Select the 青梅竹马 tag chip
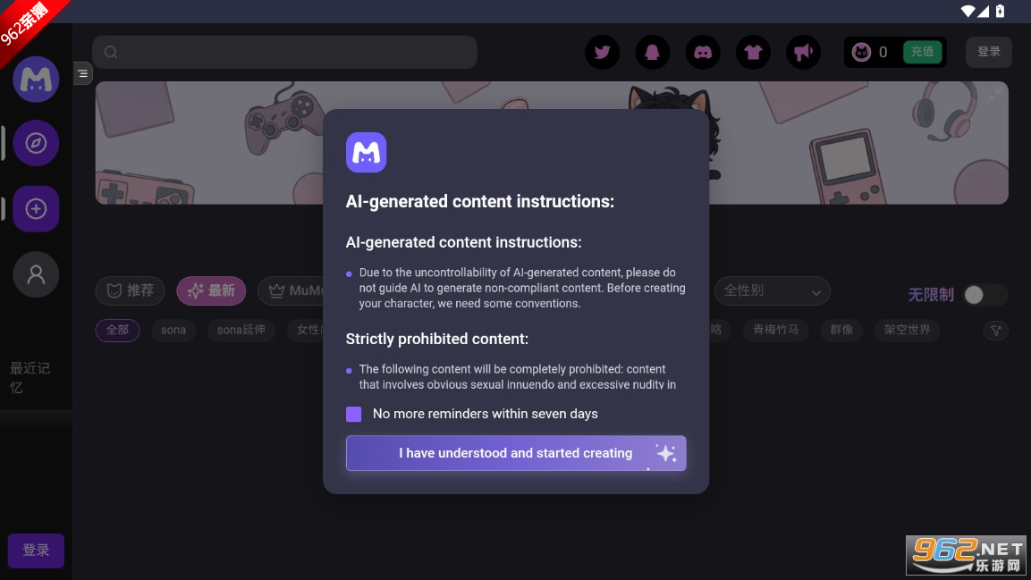This screenshot has width=1031, height=580. [776, 330]
